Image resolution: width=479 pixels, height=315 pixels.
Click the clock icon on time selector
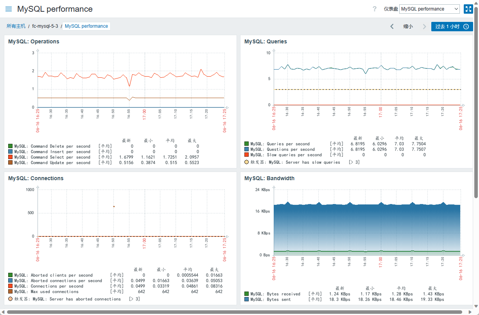point(466,27)
